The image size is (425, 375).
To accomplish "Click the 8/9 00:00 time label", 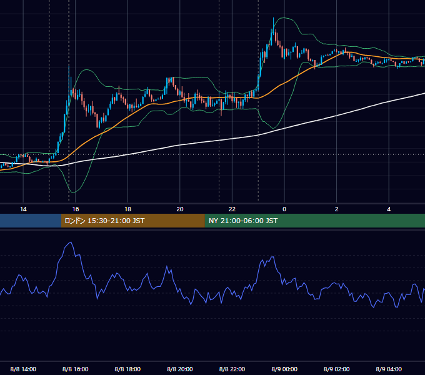I will [284, 369].
